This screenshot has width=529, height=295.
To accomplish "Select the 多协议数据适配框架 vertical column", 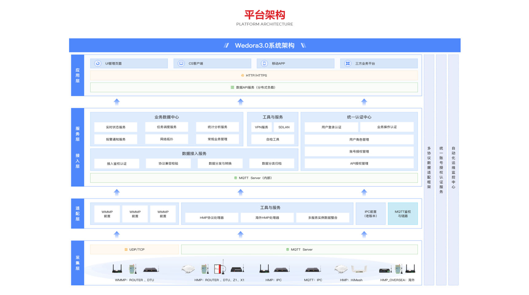I will [429, 170].
